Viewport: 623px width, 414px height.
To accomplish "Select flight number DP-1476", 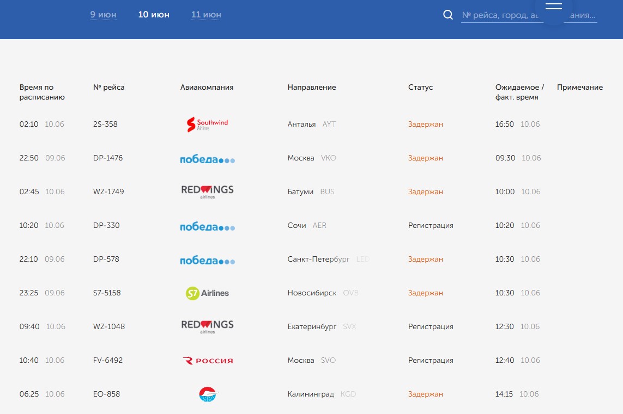I will [x=108, y=158].
